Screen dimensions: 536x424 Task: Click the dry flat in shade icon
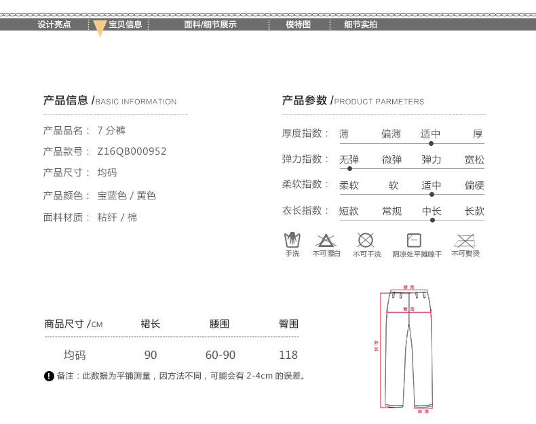414,240
